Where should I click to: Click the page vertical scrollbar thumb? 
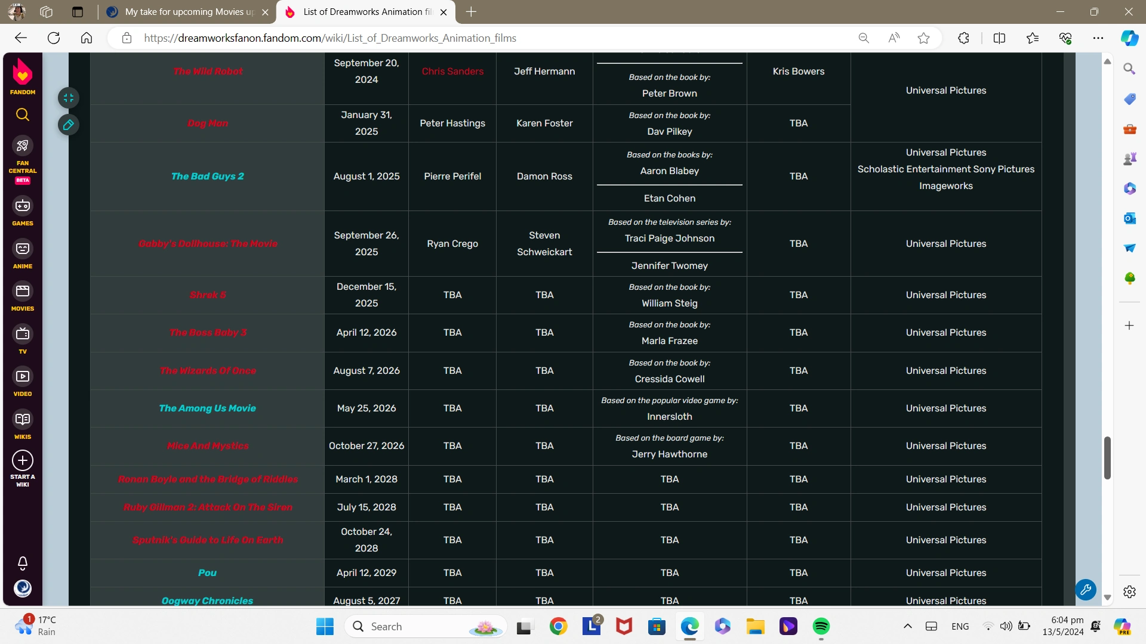pos(1107,457)
